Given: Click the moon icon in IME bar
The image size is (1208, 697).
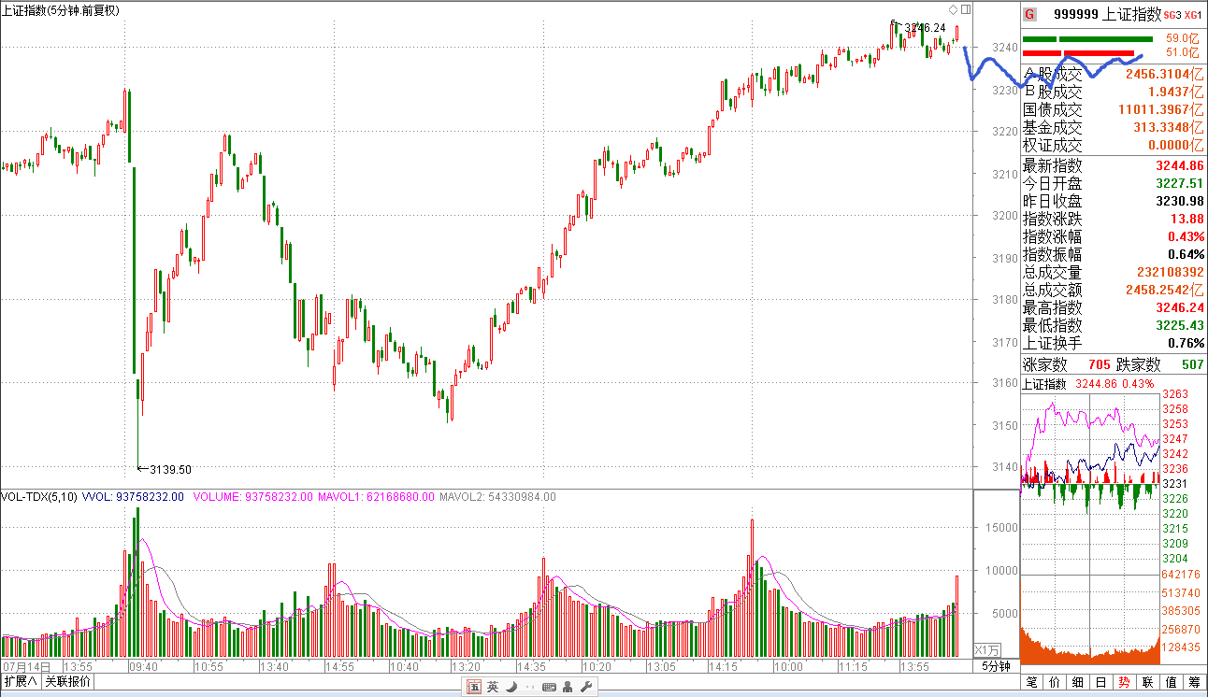Looking at the screenshot, I should coord(511,687).
